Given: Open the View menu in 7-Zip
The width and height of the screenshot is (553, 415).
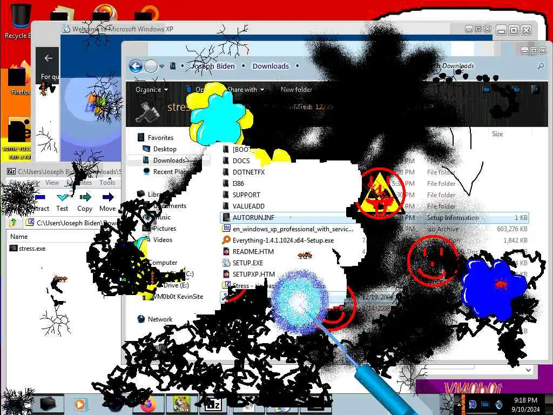Looking at the screenshot, I should click(52, 183).
